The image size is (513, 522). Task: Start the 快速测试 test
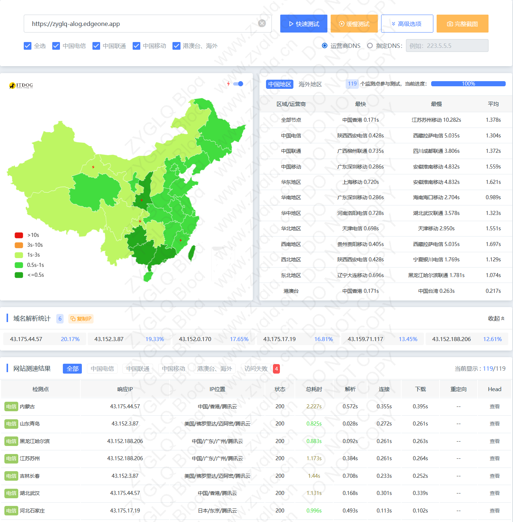[304, 24]
